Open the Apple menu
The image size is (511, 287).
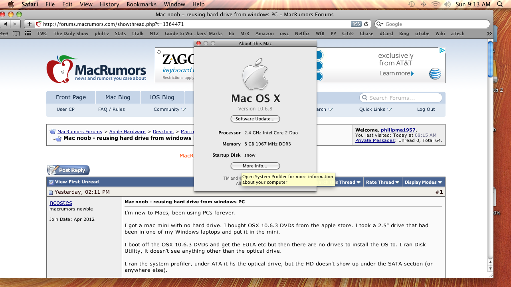11,4
